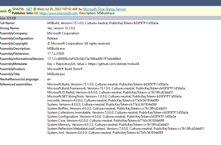Click the 'Wed, Jul 26, 2023 7:07:52 AM' timestamp
Image resolution: width=221 pixels, height=145 pixels.
click(x=57, y=9)
